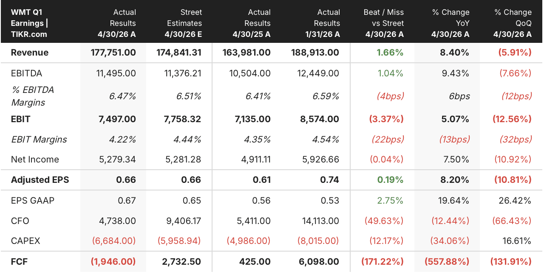Select the 'CAPEX' row label

[x=25, y=241]
